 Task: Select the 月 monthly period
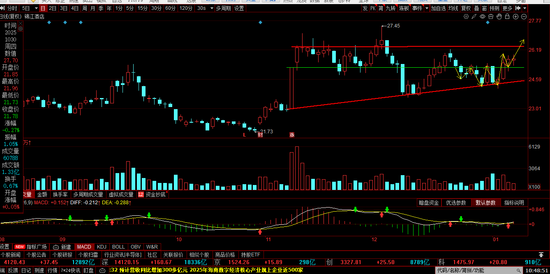click(x=92, y=8)
